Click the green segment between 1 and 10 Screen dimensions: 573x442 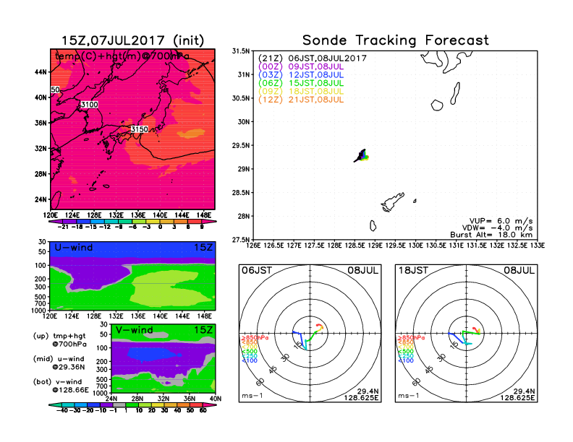coord(132,404)
